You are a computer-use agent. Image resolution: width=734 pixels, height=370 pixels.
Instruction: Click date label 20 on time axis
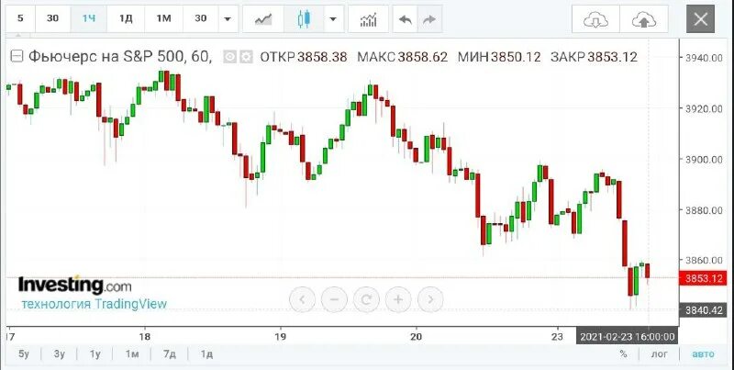pyautogui.click(x=417, y=336)
